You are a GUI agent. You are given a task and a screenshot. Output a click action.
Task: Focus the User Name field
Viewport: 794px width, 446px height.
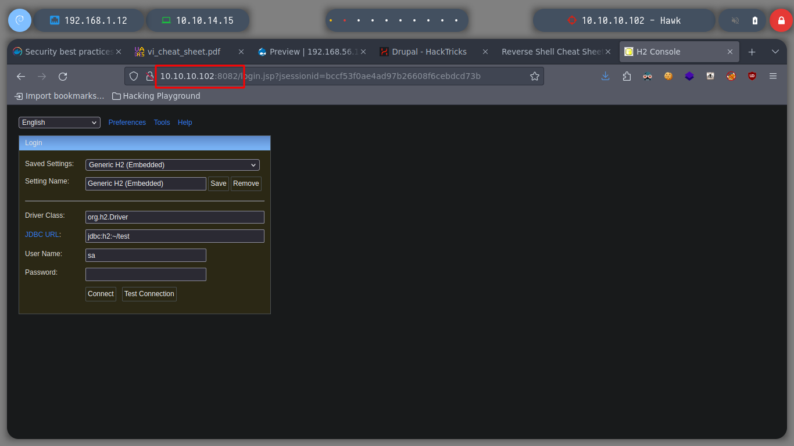(x=146, y=256)
